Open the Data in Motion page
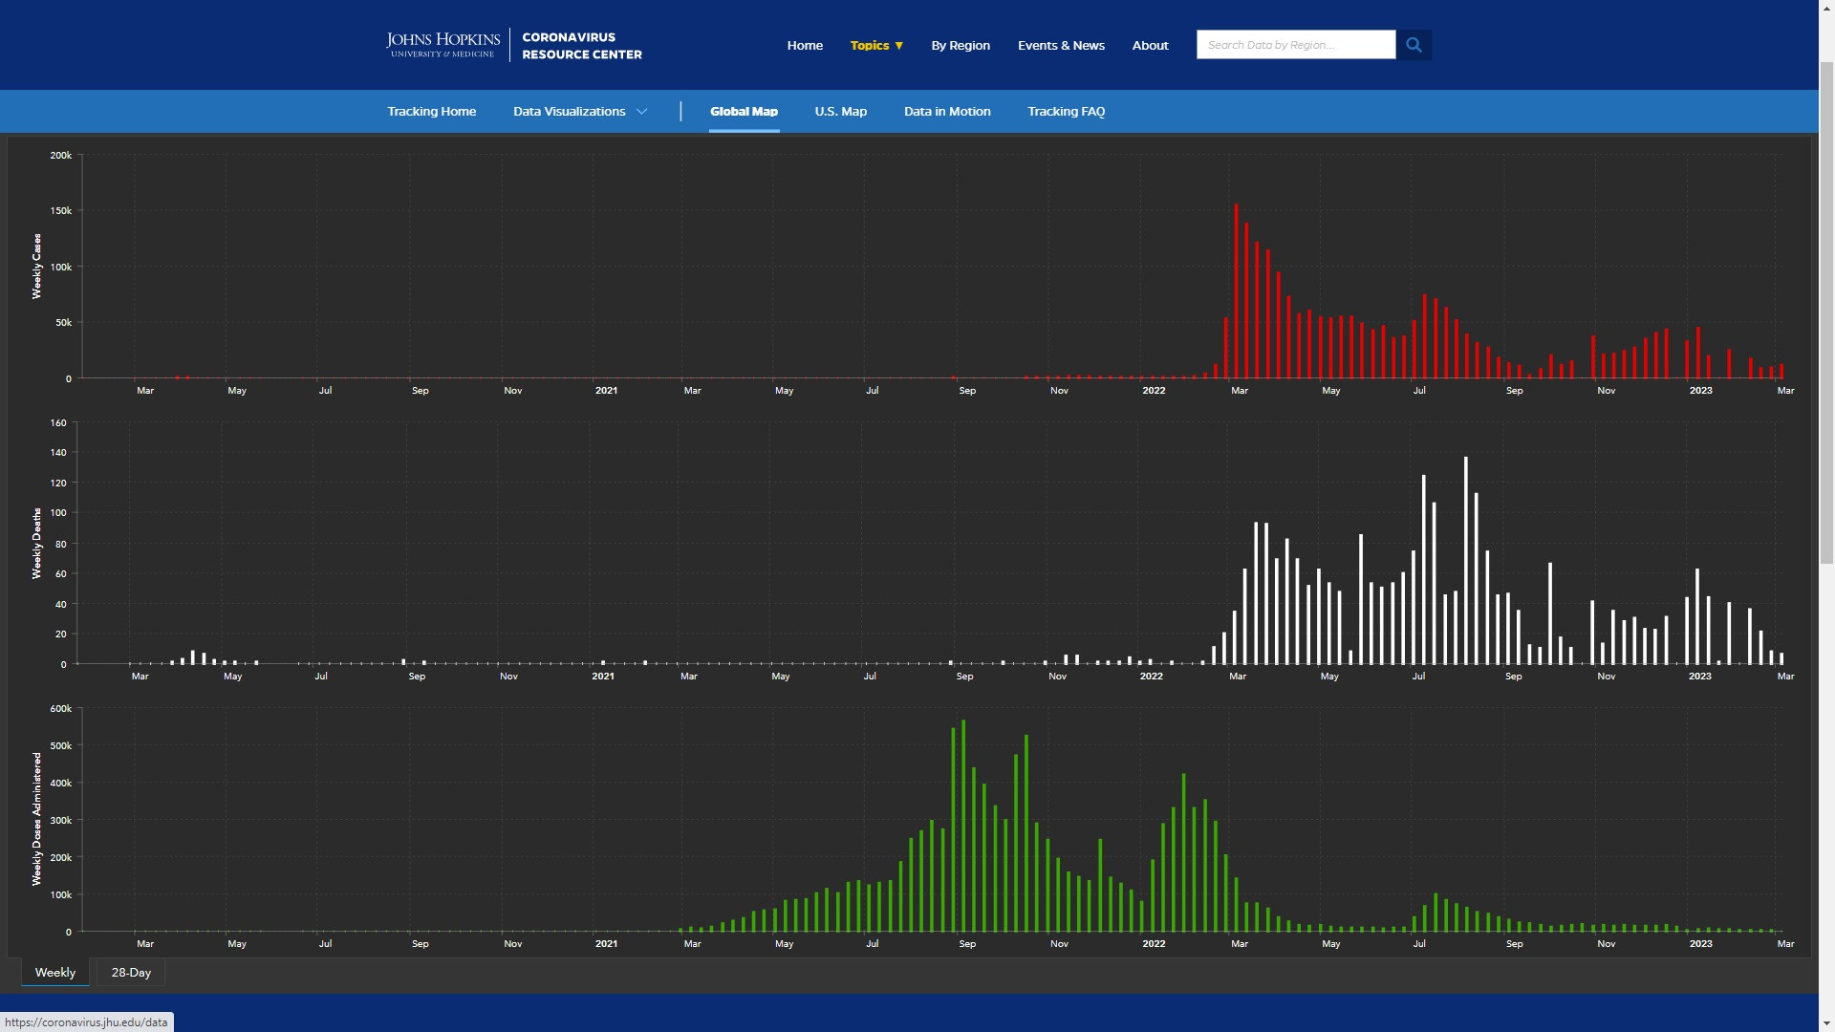Image resolution: width=1835 pixels, height=1032 pixels. pyautogui.click(x=947, y=112)
